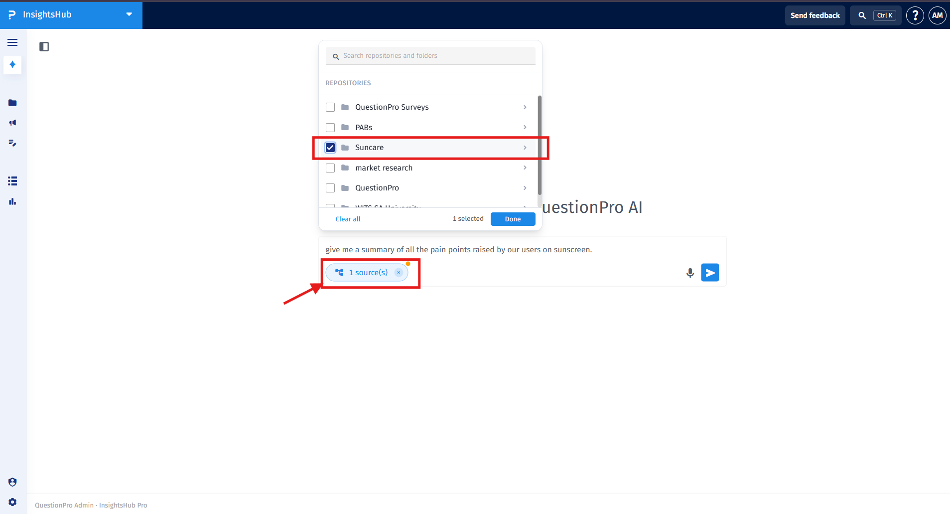Open the hamburger navigation menu
950x514 pixels.
[12, 42]
